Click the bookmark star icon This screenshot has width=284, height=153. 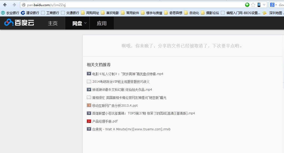pyautogui.click(x=253, y=5)
